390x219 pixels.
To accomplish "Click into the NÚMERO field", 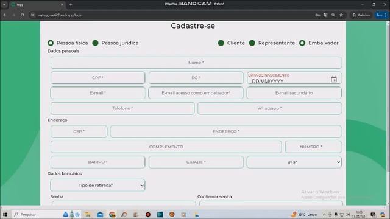I will point(313,147).
